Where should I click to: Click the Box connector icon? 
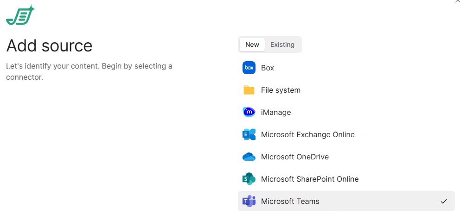coord(249,68)
